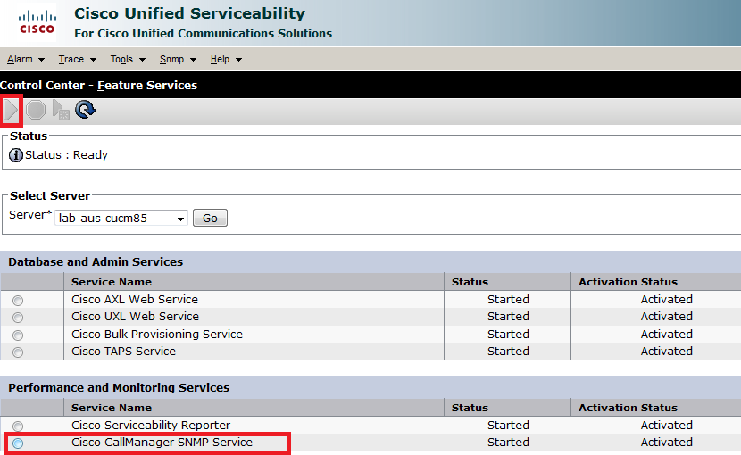Click Activation Status header in Performance table

[x=628, y=408]
